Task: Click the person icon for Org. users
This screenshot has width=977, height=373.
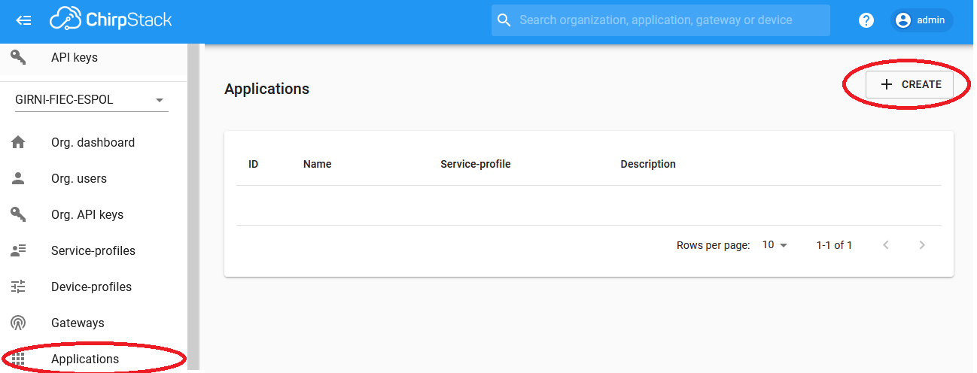Action: pyautogui.click(x=18, y=178)
